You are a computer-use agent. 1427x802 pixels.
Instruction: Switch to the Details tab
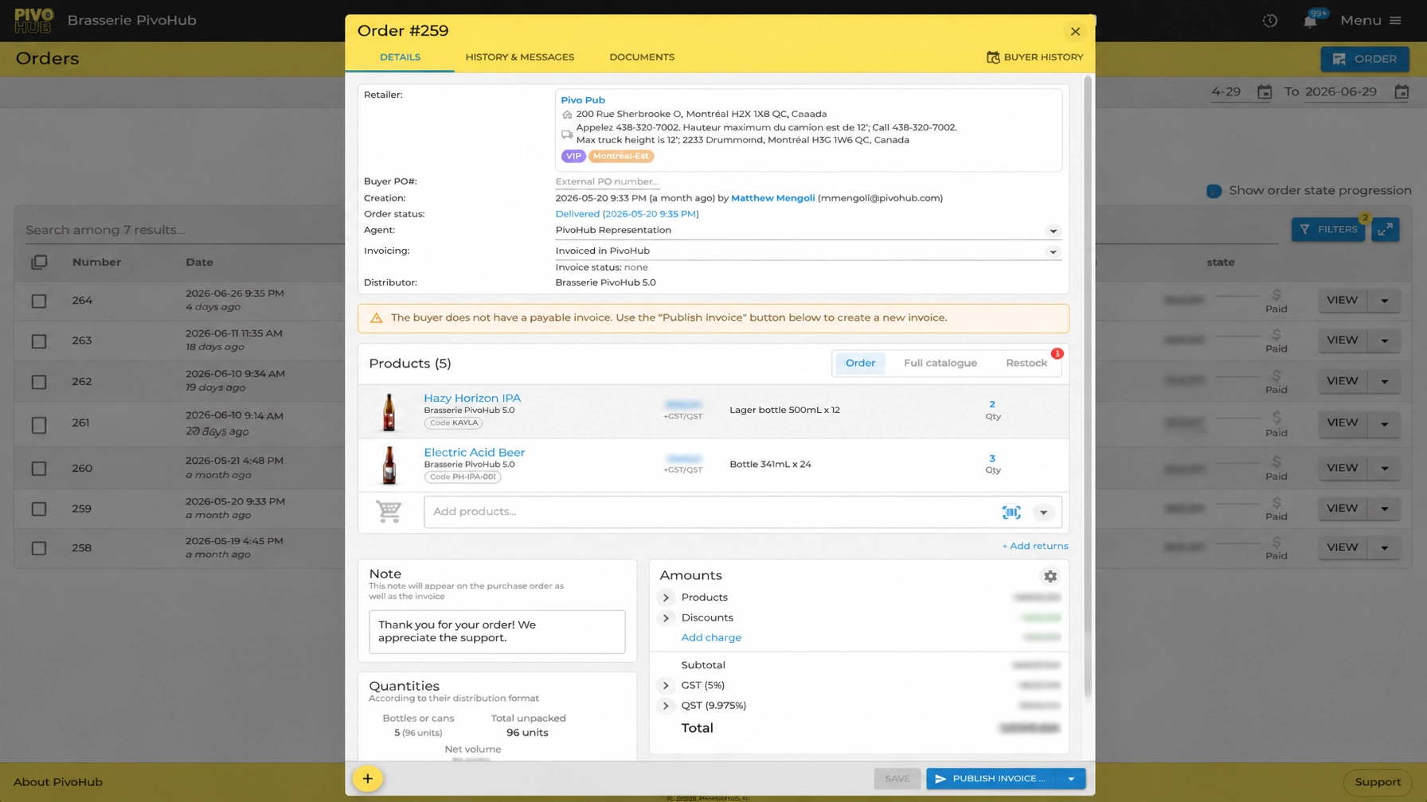coord(400,57)
